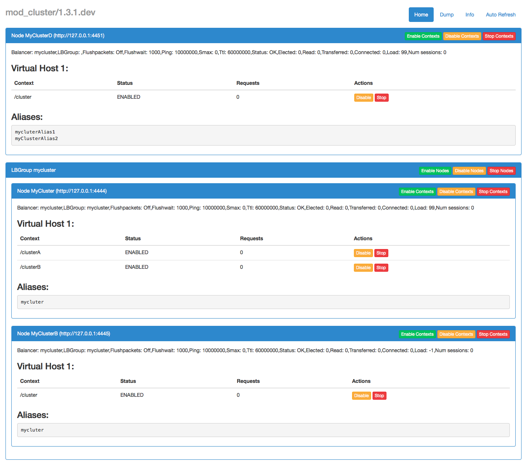Disable Nodes for LBGroup mycluster
Viewport: 527px width, 467px height.
[469, 171]
